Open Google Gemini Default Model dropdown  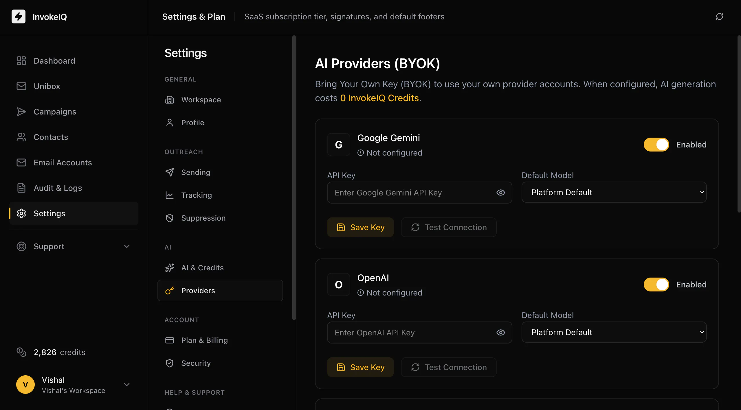click(x=614, y=192)
